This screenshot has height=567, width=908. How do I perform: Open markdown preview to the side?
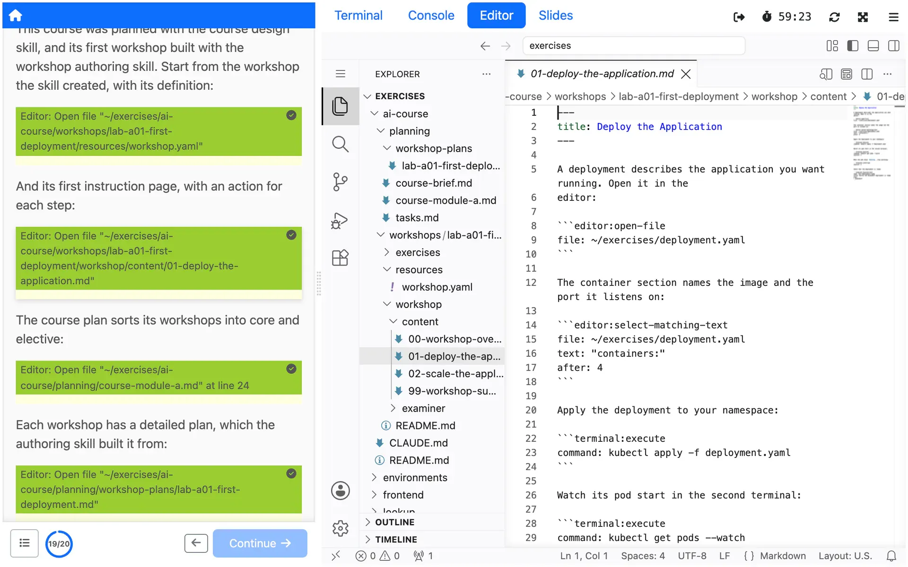point(826,74)
